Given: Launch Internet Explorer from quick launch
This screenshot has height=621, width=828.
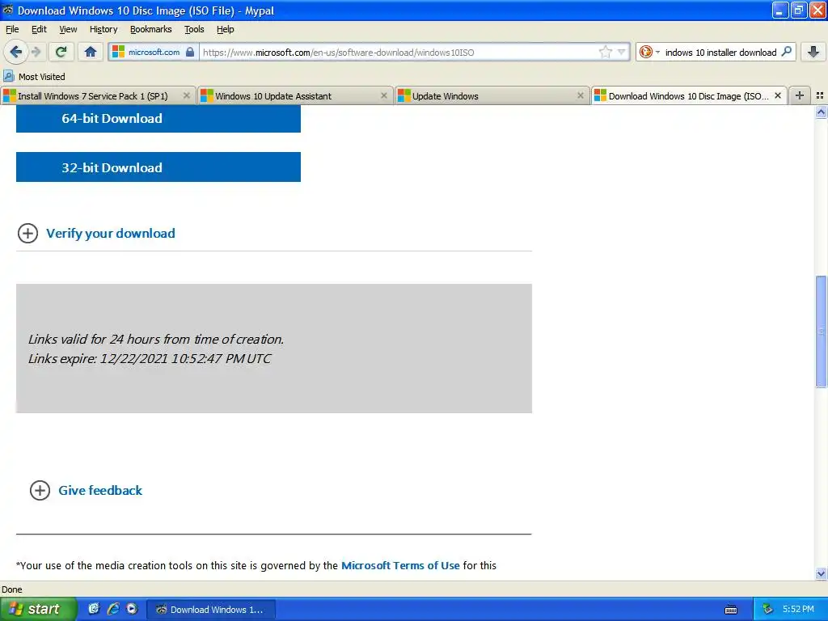Looking at the screenshot, I should coord(113,609).
